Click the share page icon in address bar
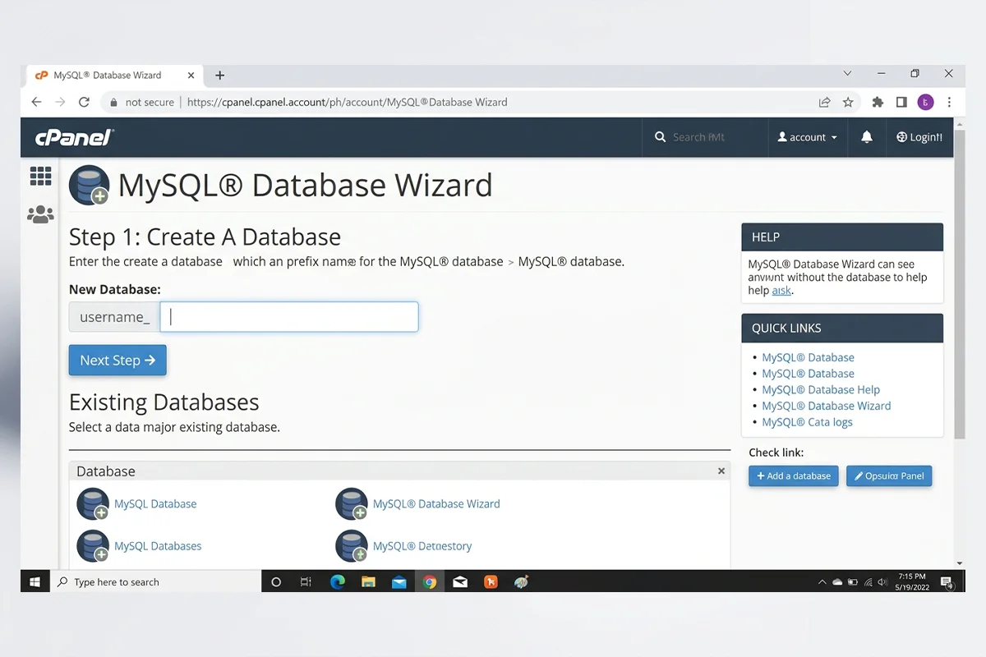 [824, 102]
